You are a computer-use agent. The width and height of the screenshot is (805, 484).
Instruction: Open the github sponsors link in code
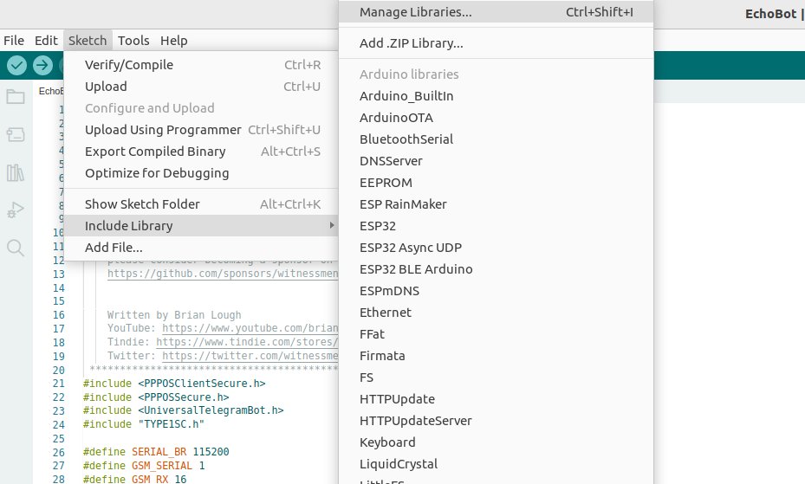click(x=223, y=274)
